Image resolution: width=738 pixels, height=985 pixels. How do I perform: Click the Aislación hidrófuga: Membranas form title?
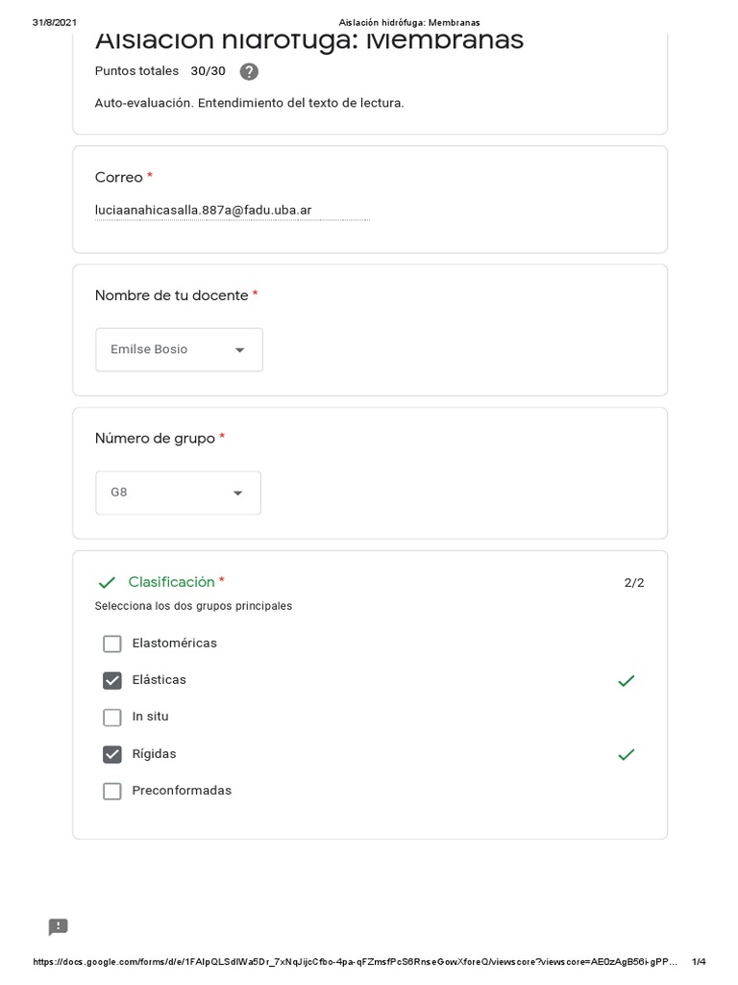[309, 40]
